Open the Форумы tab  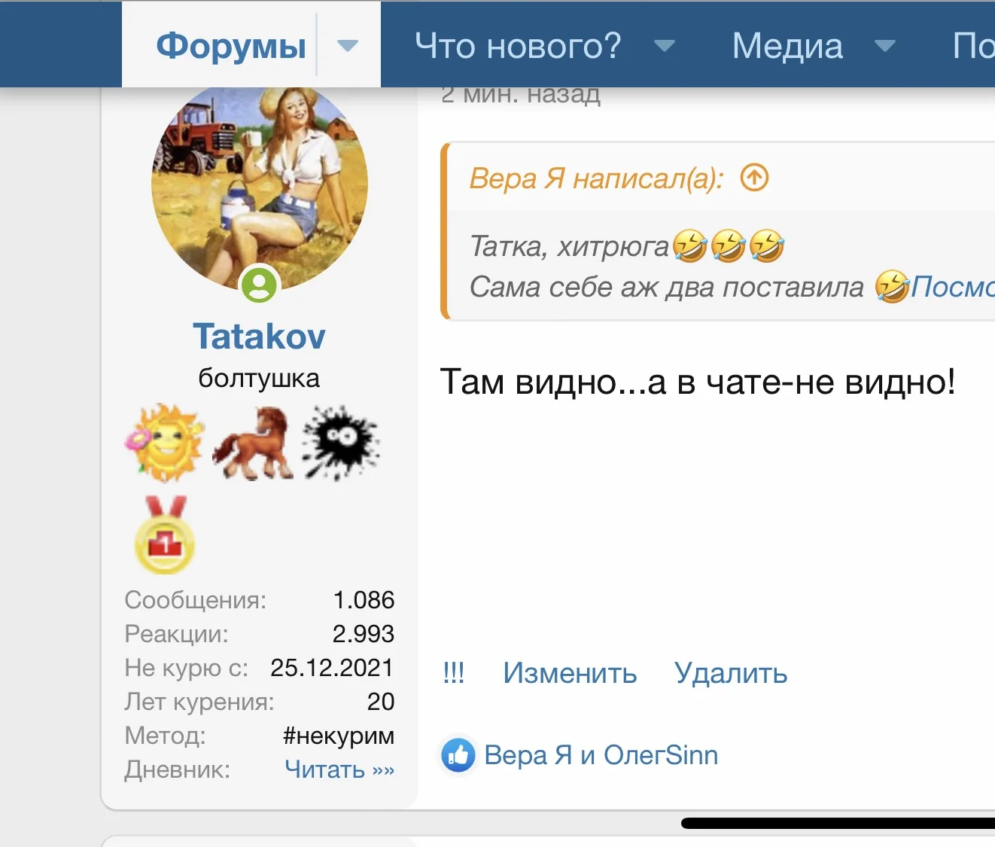231,46
